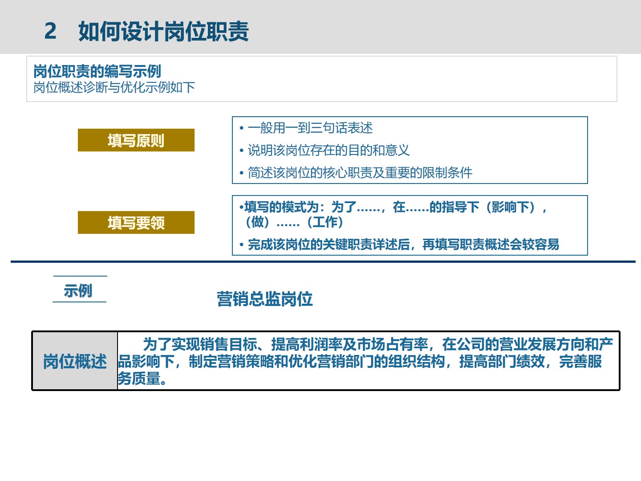Click the subtitle 岗位概述诊断与优化示例如下
Image resolution: width=641 pixels, height=481 pixels.
114,87
